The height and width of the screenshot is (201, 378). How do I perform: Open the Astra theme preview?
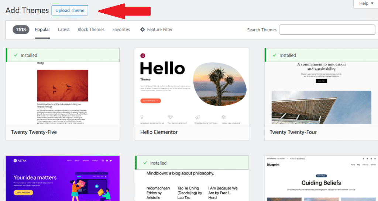tap(63, 179)
